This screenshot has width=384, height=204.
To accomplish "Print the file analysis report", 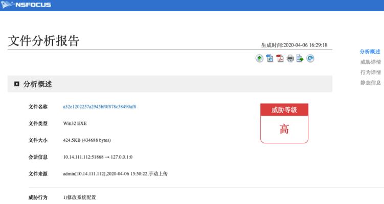I will pos(290,58).
